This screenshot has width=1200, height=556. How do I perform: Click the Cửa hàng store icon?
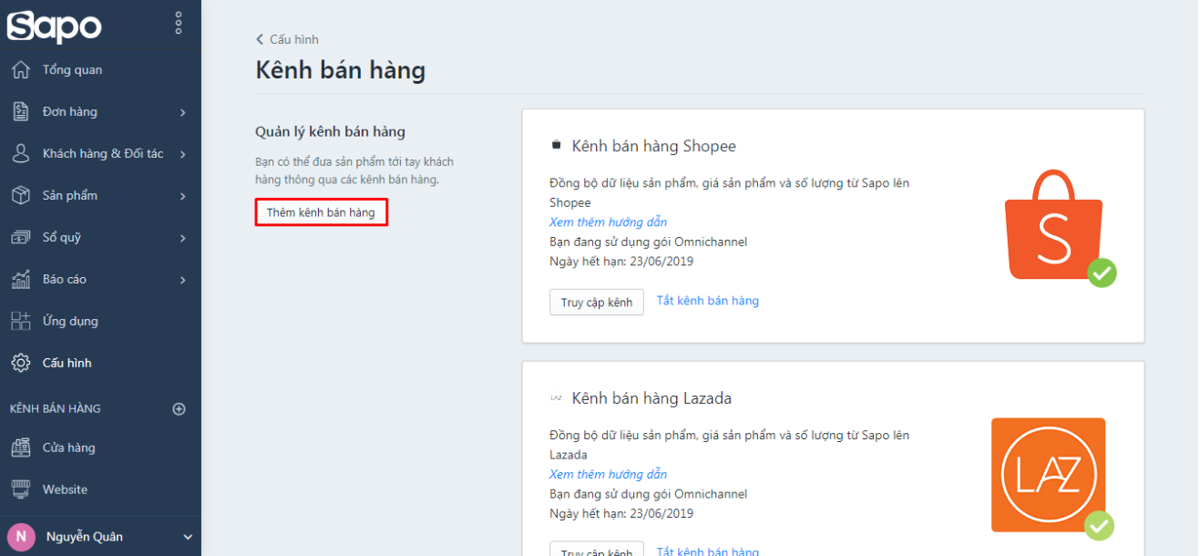pyautogui.click(x=20, y=448)
